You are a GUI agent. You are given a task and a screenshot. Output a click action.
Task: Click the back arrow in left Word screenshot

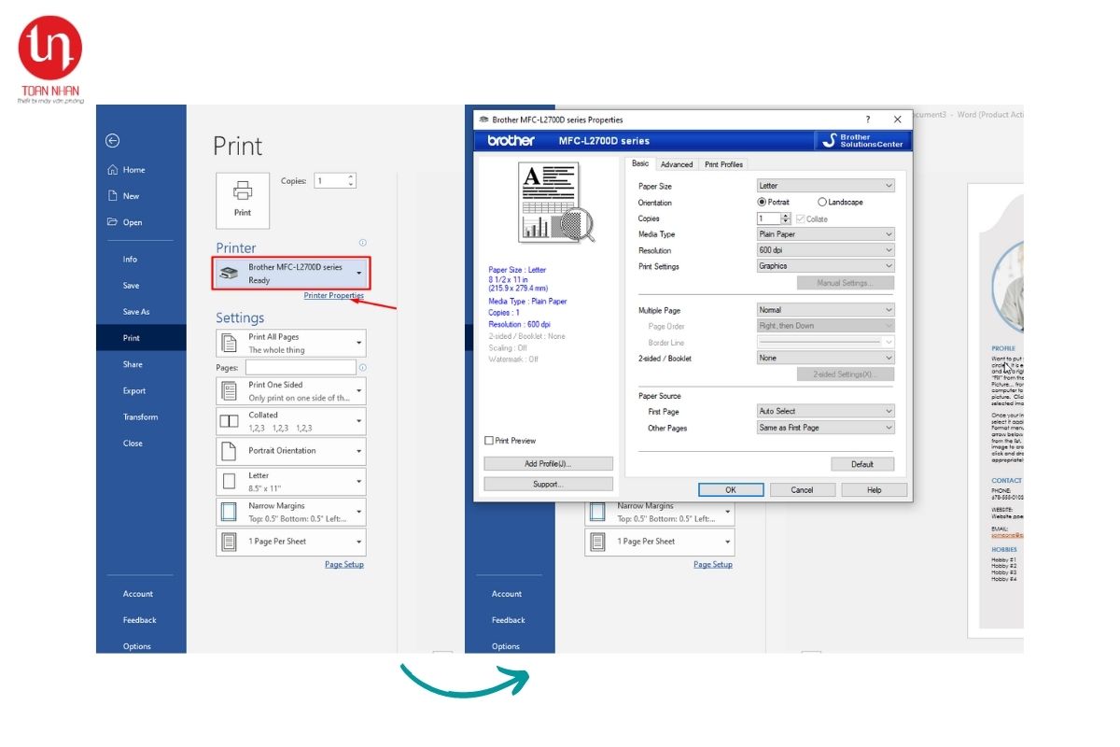[113, 141]
